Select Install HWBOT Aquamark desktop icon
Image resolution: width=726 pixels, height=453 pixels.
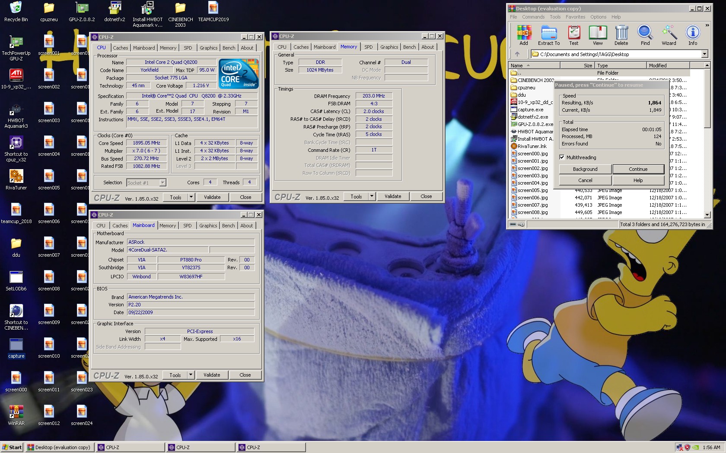(147, 14)
